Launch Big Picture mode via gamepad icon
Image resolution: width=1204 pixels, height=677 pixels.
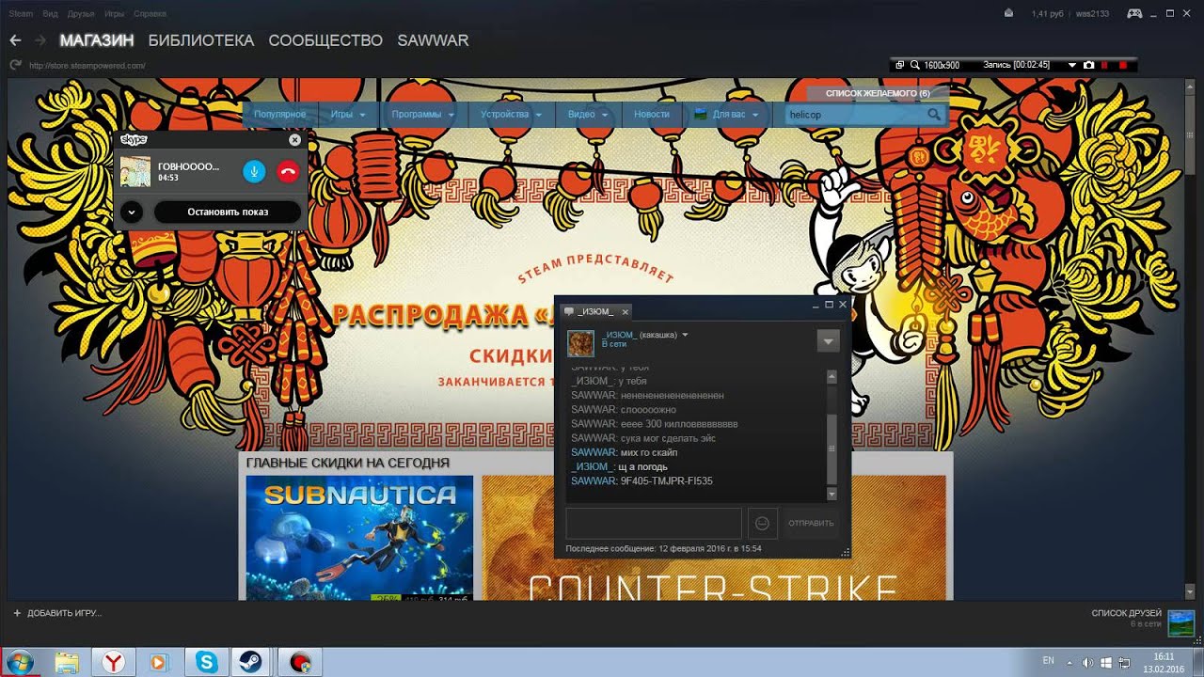coord(1134,13)
